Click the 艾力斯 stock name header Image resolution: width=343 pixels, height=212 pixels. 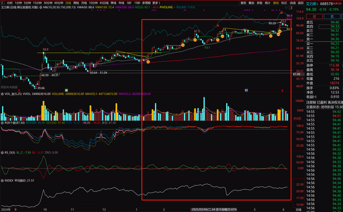click(311, 4)
